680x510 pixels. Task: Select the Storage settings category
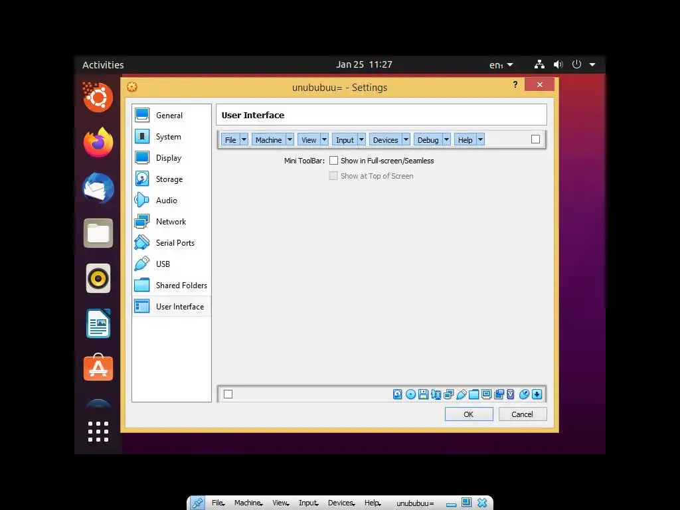pos(171,179)
